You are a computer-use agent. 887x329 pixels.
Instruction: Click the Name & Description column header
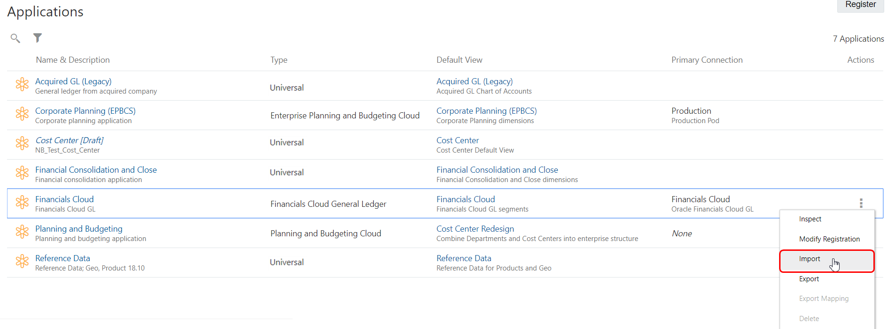pos(73,60)
